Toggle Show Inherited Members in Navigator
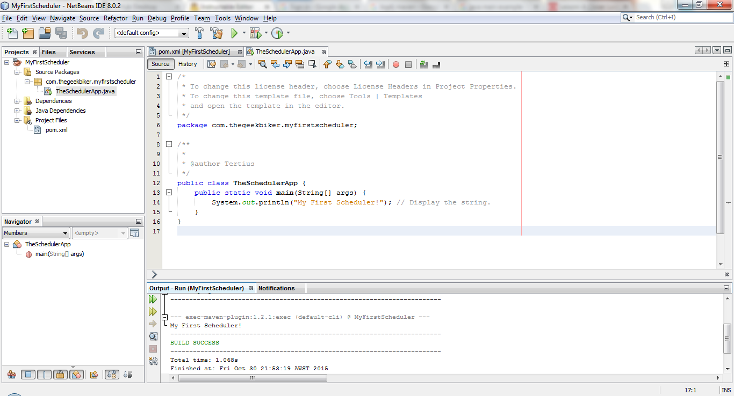The height and width of the screenshot is (396, 734). point(11,375)
